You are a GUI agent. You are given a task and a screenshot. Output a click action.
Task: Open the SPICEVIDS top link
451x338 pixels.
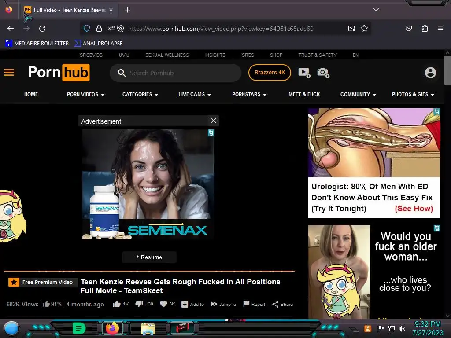(x=91, y=55)
